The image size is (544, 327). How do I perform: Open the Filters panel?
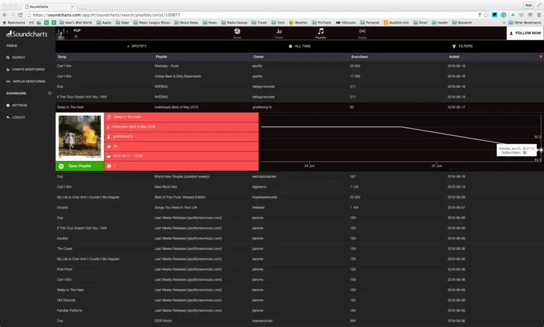pyautogui.click(x=463, y=46)
